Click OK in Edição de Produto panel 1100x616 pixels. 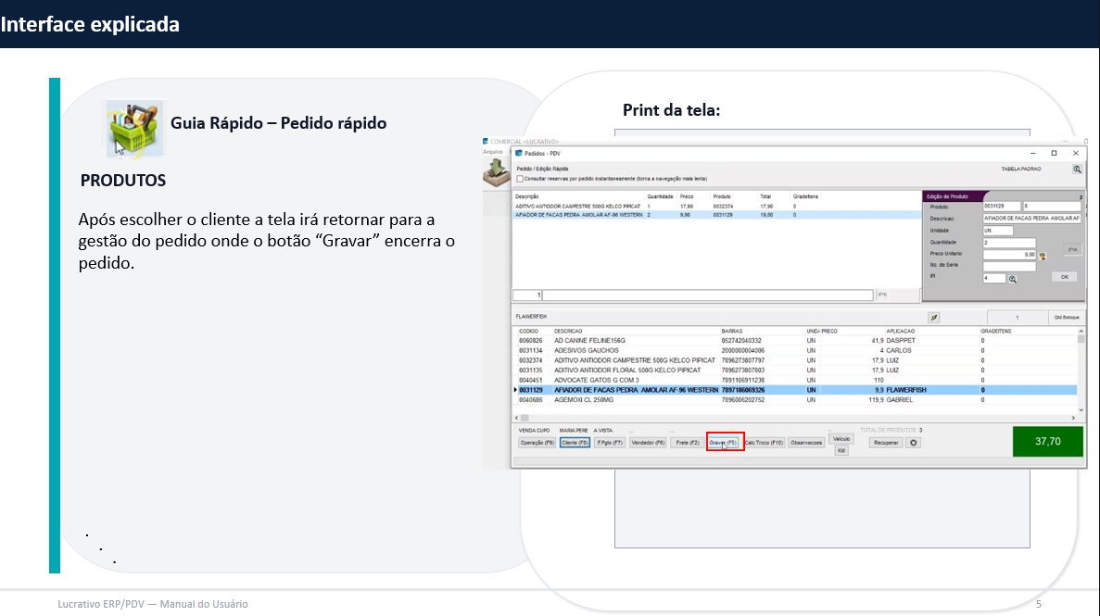1064,277
